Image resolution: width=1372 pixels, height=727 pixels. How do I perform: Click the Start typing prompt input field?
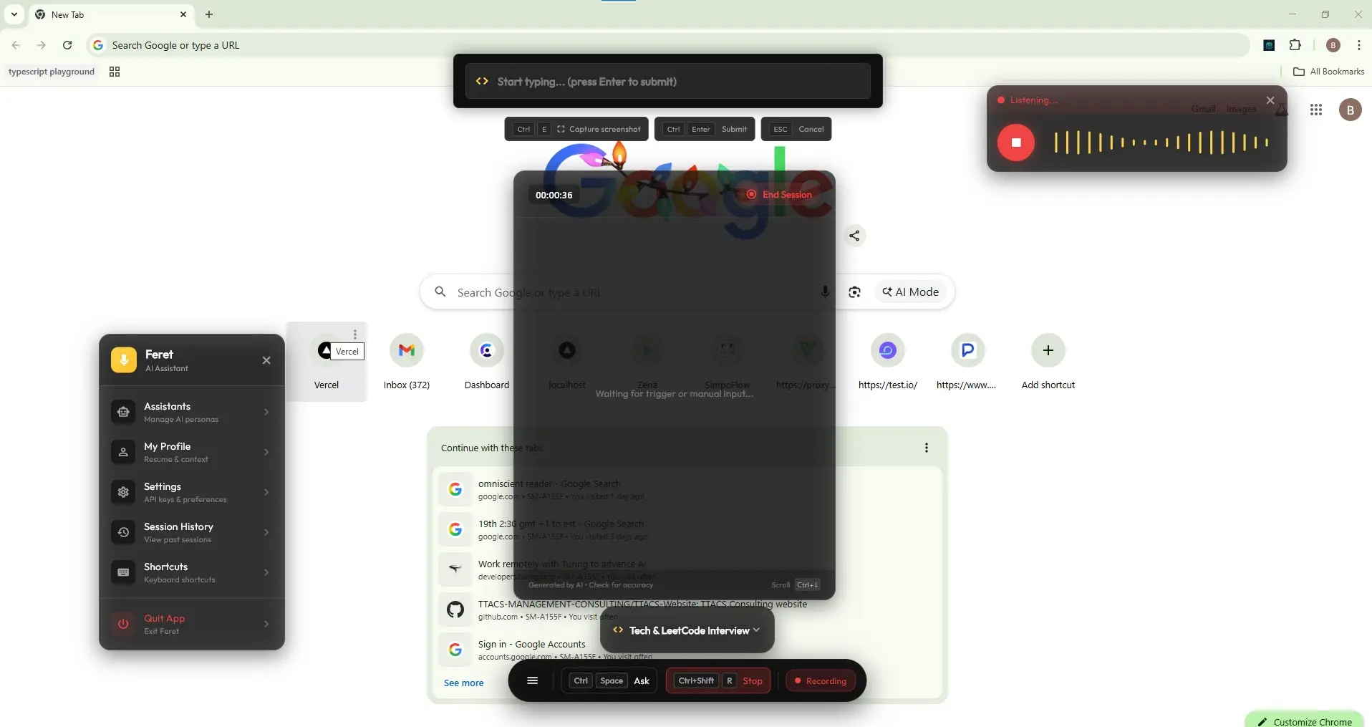coord(668,82)
